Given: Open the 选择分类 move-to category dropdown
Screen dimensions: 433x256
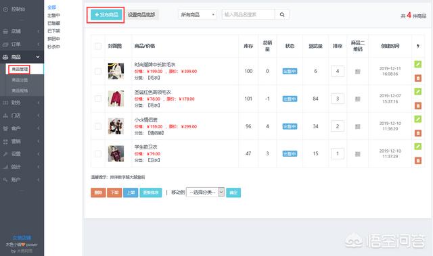Looking at the screenshot, I should [206, 193].
